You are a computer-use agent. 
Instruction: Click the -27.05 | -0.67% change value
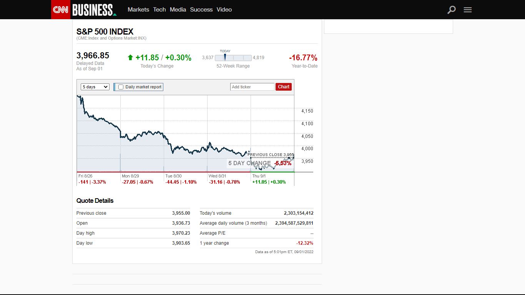click(138, 182)
